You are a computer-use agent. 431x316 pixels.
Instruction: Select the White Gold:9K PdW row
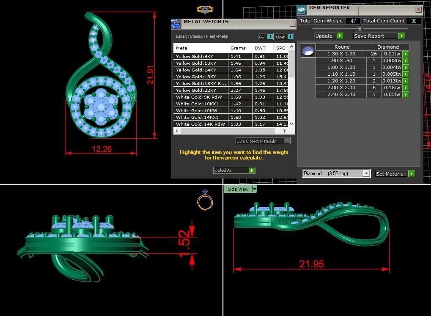[x=231, y=97]
